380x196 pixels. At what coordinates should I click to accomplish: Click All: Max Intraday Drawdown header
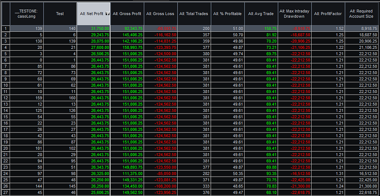click(x=294, y=14)
